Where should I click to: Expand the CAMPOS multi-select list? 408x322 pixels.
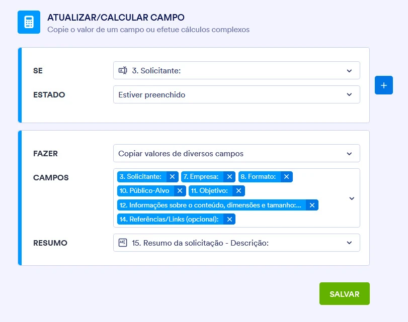[x=352, y=198]
